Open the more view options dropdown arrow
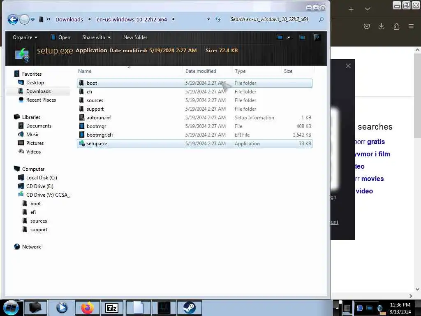This screenshot has height=316, width=421. (x=289, y=37)
